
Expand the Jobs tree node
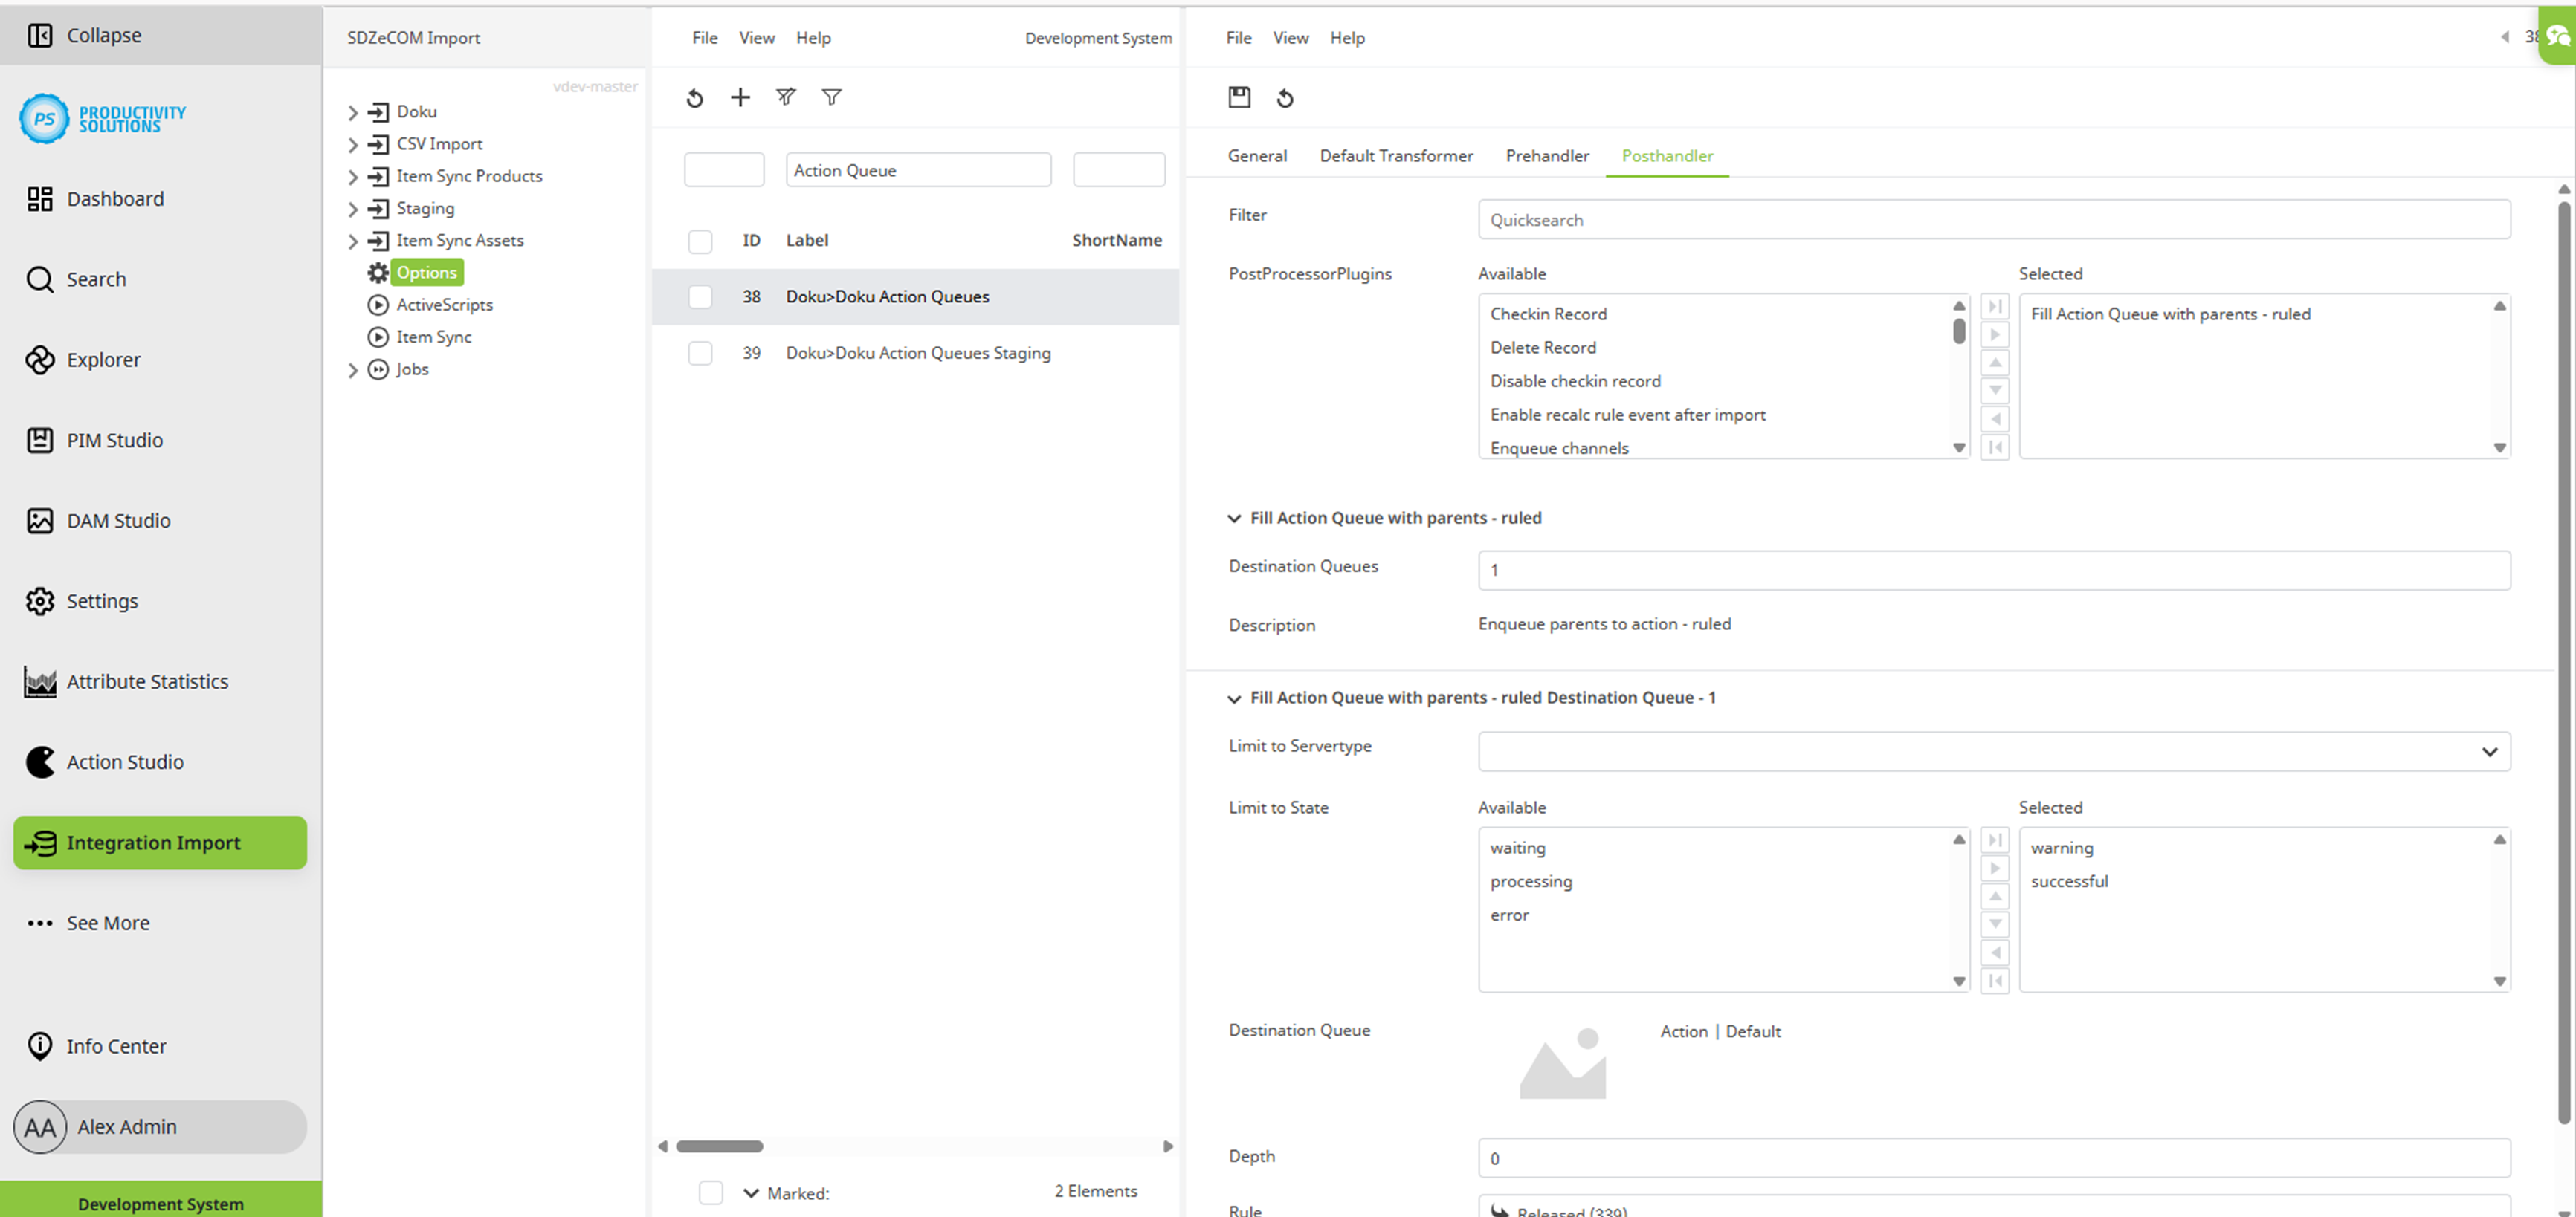352,370
